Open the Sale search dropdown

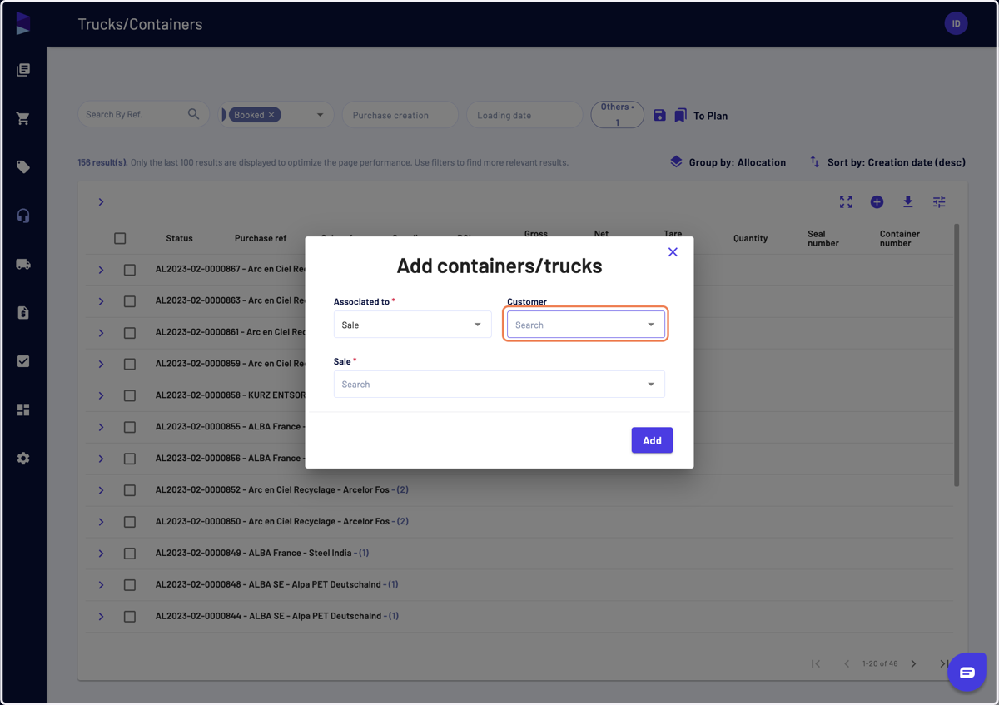(x=499, y=384)
